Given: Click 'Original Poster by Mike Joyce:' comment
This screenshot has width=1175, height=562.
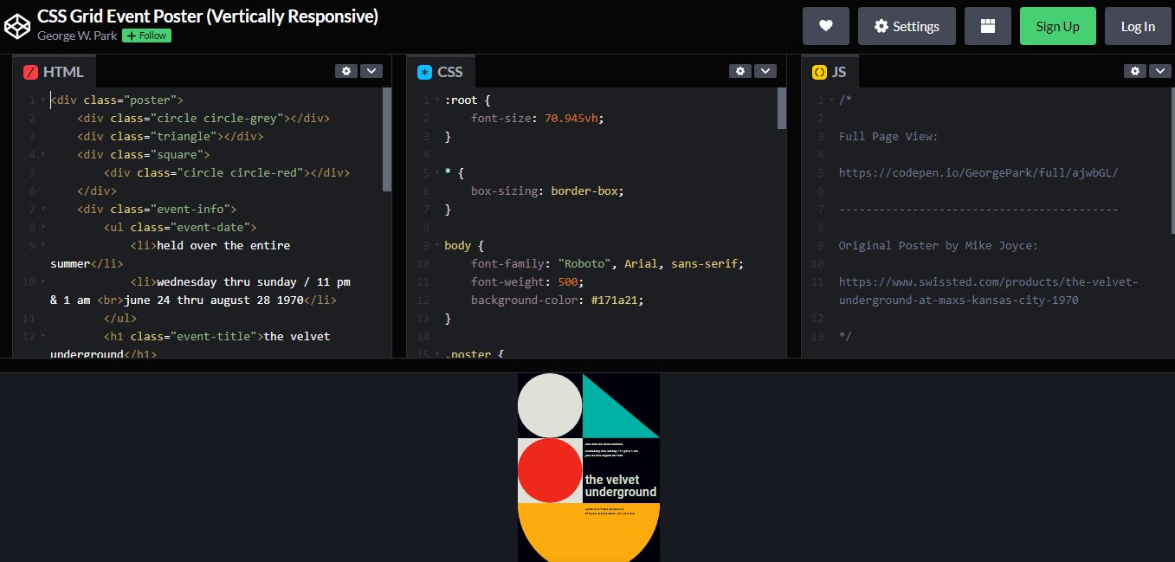Looking at the screenshot, I should tap(939, 246).
